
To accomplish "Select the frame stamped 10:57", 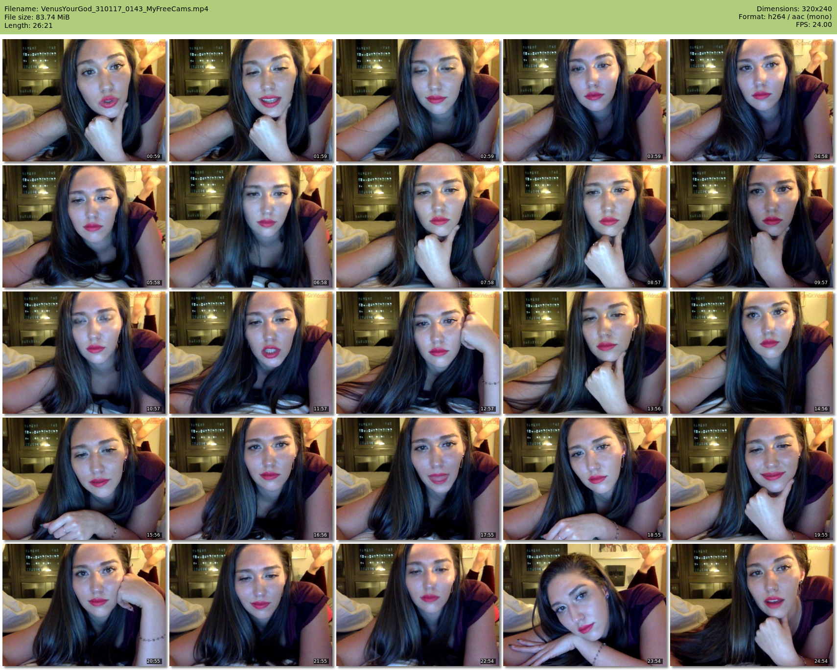I will 84,353.
